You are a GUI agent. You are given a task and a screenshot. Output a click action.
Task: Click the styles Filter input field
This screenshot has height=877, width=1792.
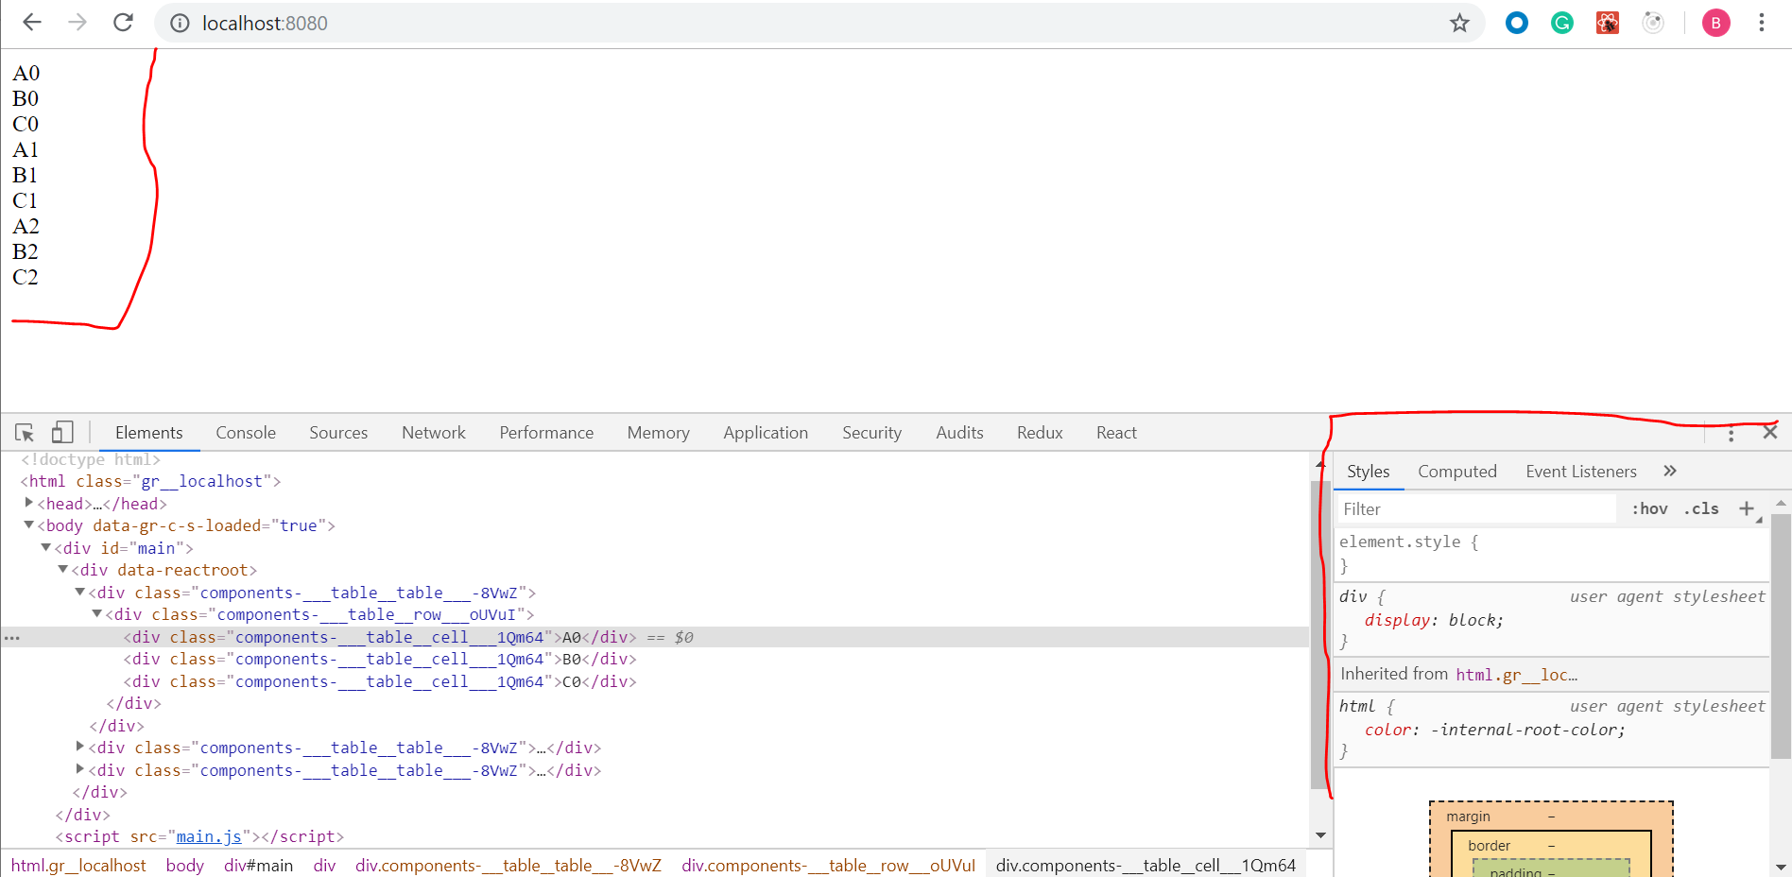coord(1477,509)
